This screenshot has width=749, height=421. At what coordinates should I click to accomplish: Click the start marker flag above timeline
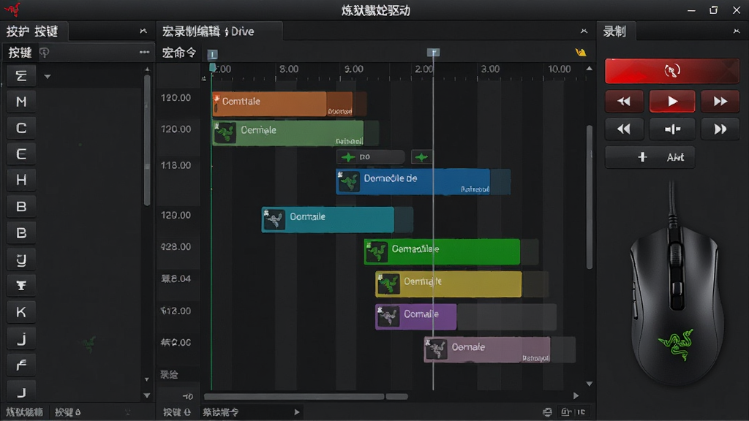coord(213,54)
